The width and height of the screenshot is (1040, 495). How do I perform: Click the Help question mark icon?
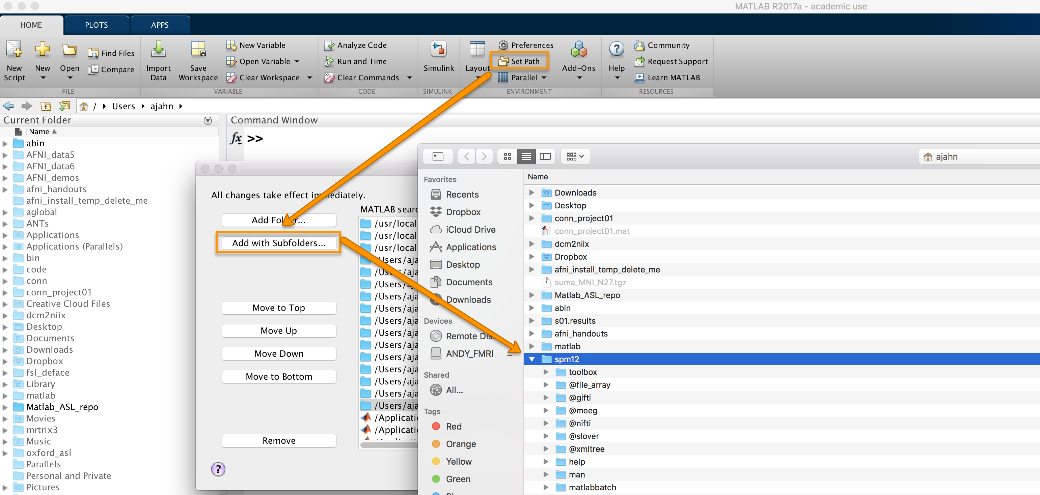[x=617, y=49]
